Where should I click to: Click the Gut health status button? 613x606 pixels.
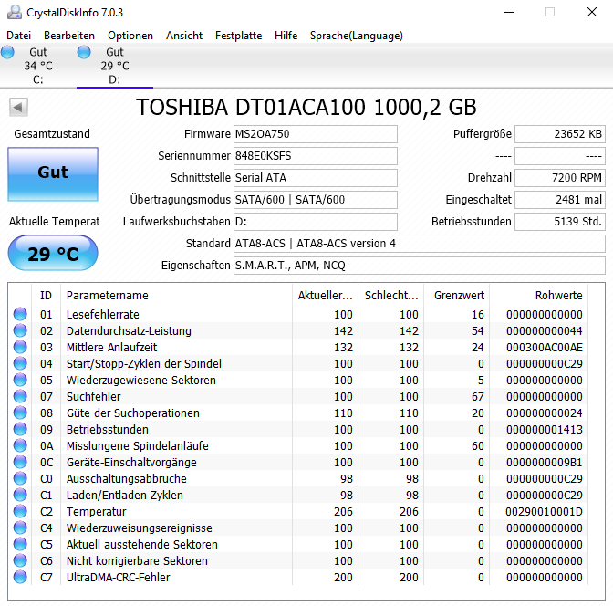(x=53, y=174)
